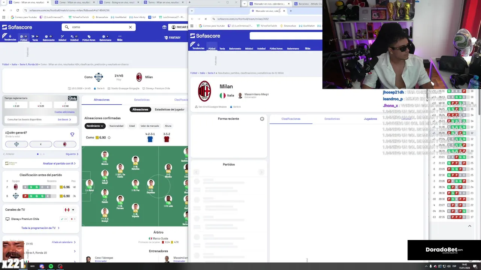Click the Milan team crest in match header
The image size is (481, 270).
pos(139,77)
